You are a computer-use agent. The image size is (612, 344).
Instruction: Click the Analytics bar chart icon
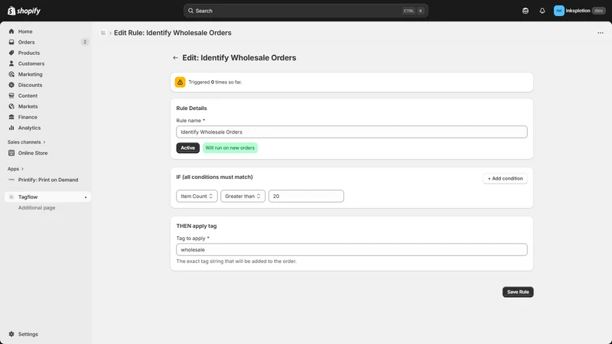click(11, 128)
